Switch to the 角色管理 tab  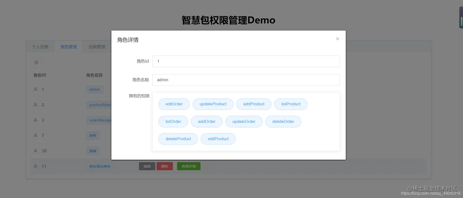click(69, 47)
